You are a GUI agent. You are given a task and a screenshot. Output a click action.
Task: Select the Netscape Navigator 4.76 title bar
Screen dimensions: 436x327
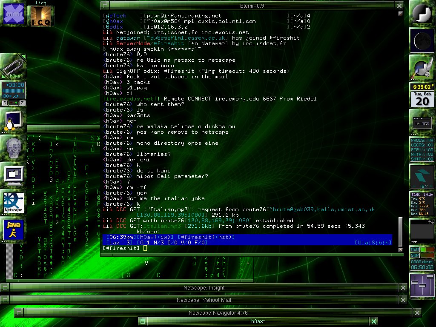click(x=218, y=313)
